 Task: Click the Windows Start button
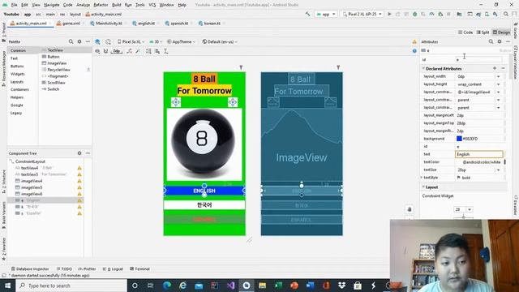point(7,286)
